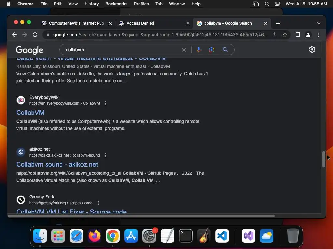The width and height of the screenshot is (333, 249).
Task: Launch Firefox from the Dock
Action: (x=95, y=236)
